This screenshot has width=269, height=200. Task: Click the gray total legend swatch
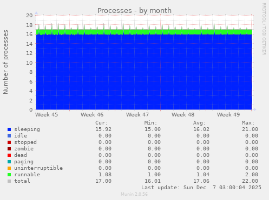[9, 181]
